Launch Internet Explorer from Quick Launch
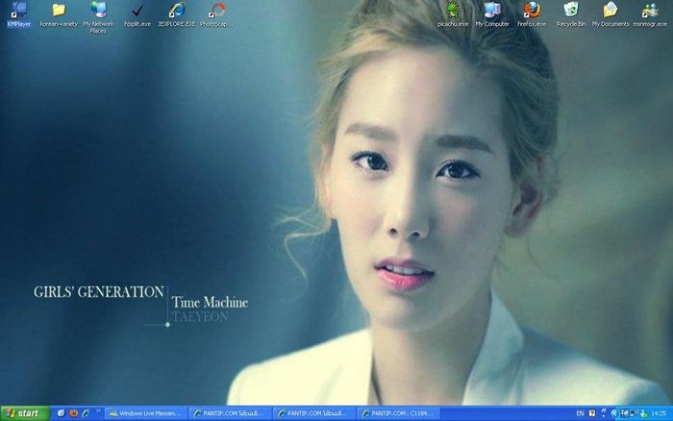The width and height of the screenshot is (673, 421). [87, 413]
